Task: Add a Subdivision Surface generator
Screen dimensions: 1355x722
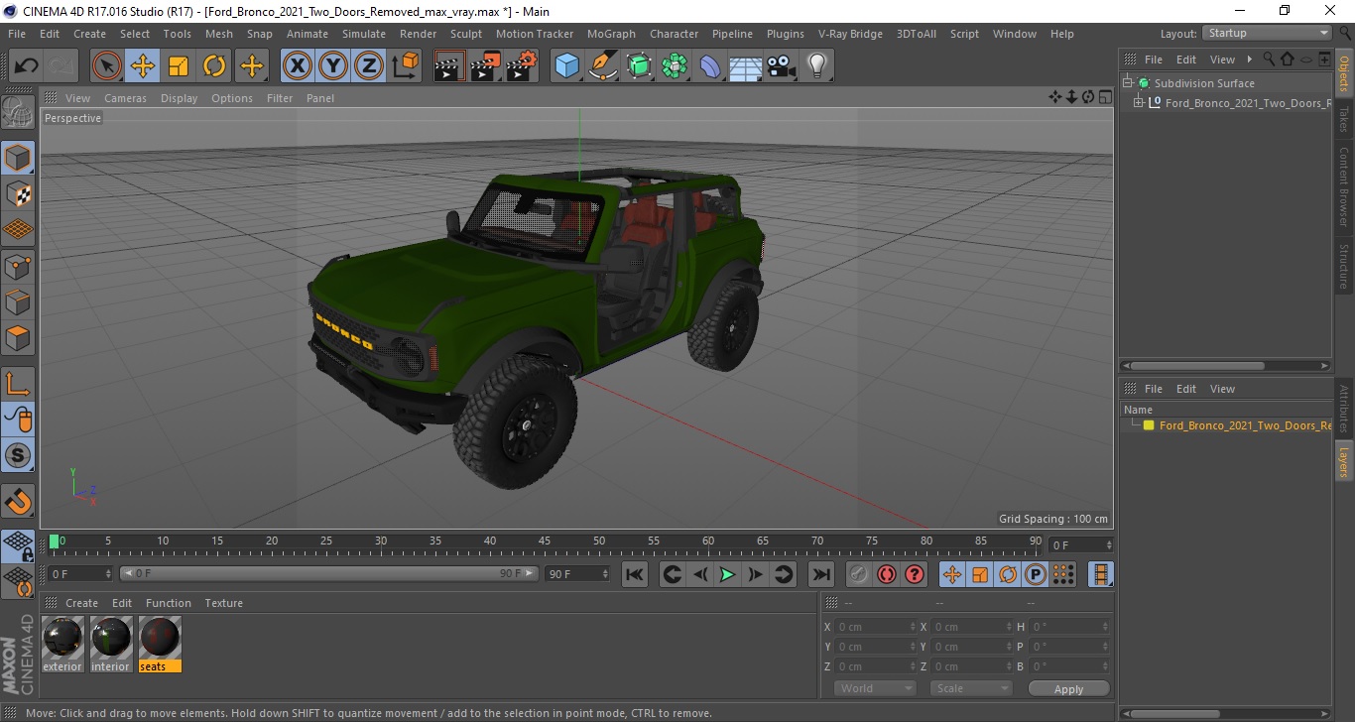Action: point(640,66)
